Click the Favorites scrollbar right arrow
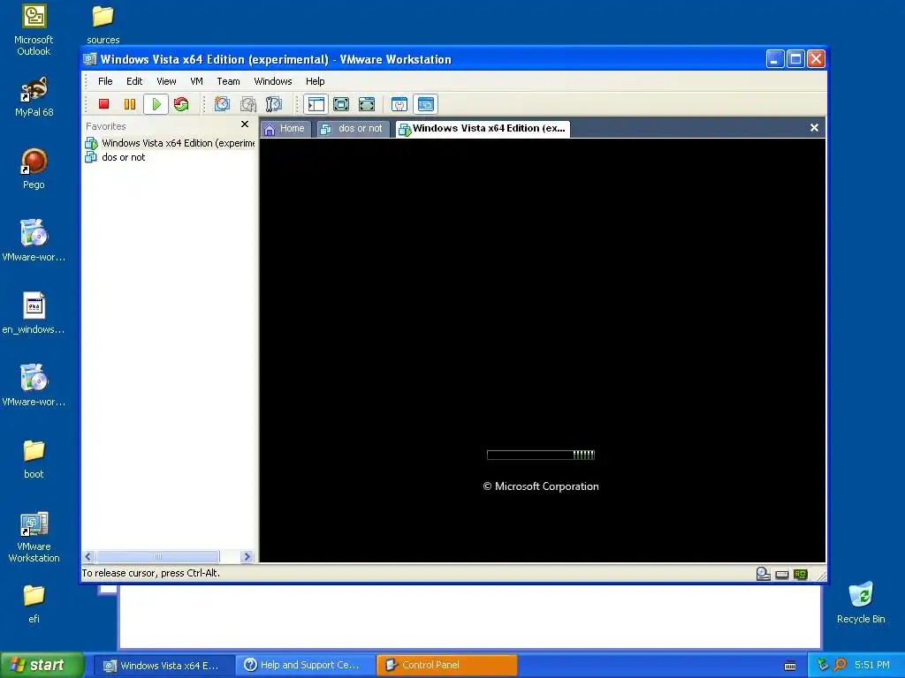Viewport: 905px width, 678px height. tap(247, 556)
